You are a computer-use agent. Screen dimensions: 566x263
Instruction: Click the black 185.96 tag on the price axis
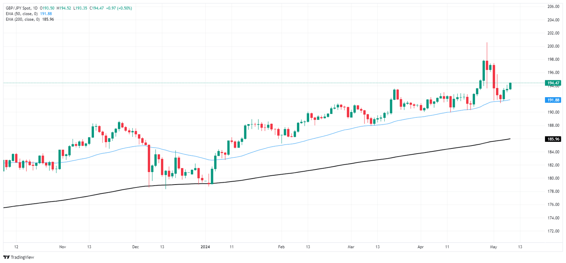pos(554,139)
